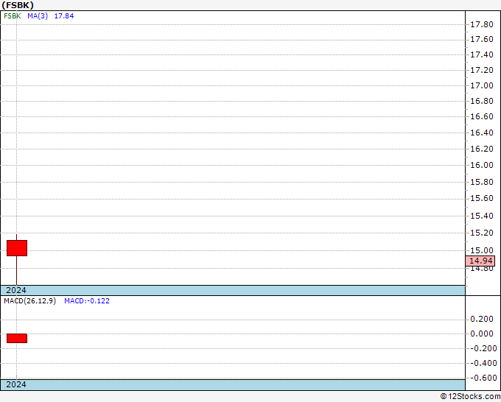The height and width of the screenshot is (402, 501).
Task: Click the MA(3) indicator label
Action: 38,16
